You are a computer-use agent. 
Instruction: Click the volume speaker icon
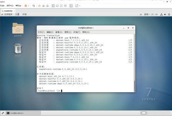[165, 15]
